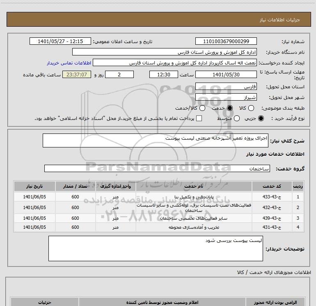This screenshot has height=306, width=316.
Task: Open the اطلاعات تماس خریدار link
Action: click(x=69, y=63)
